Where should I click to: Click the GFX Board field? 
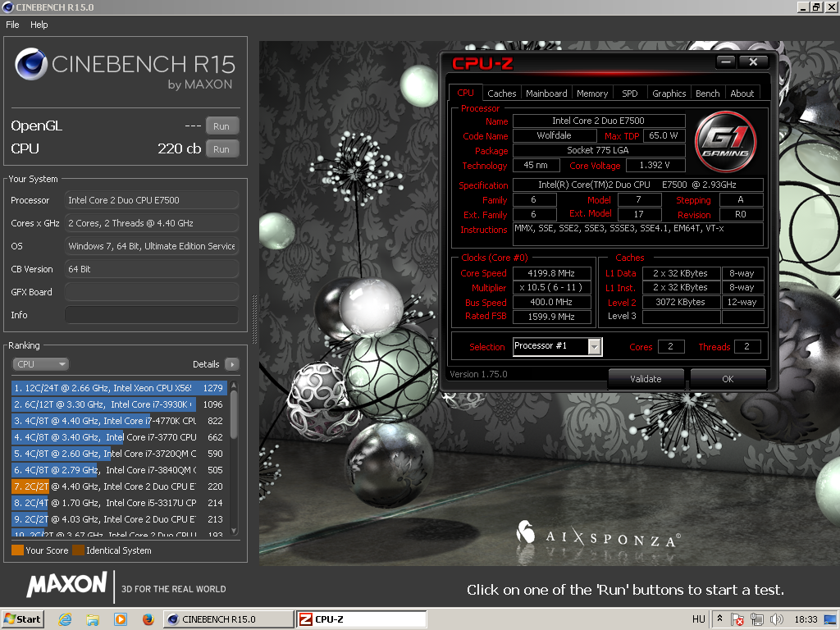pyautogui.click(x=152, y=292)
